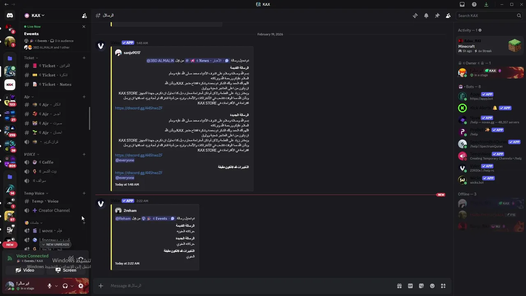Join the MOVIE · فيلم voice channel
Viewport: 526px width, 296px height.
(55, 231)
